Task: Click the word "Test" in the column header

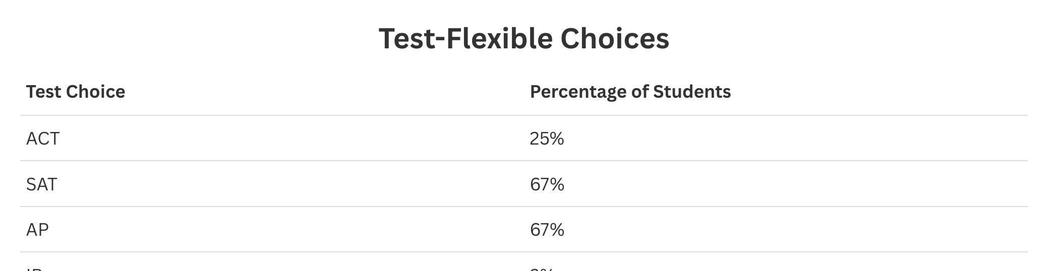Action: pyautogui.click(x=44, y=92)
